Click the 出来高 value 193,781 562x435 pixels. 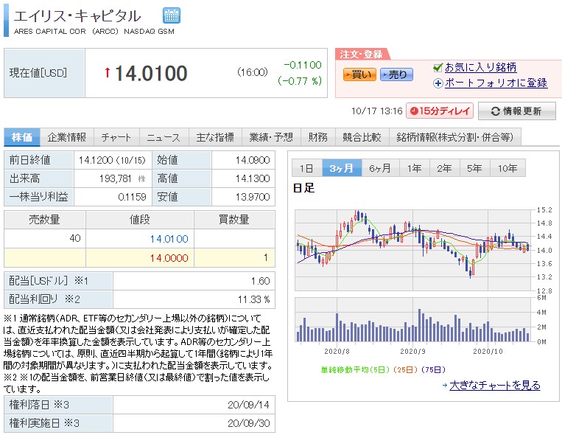click(116, 178)
